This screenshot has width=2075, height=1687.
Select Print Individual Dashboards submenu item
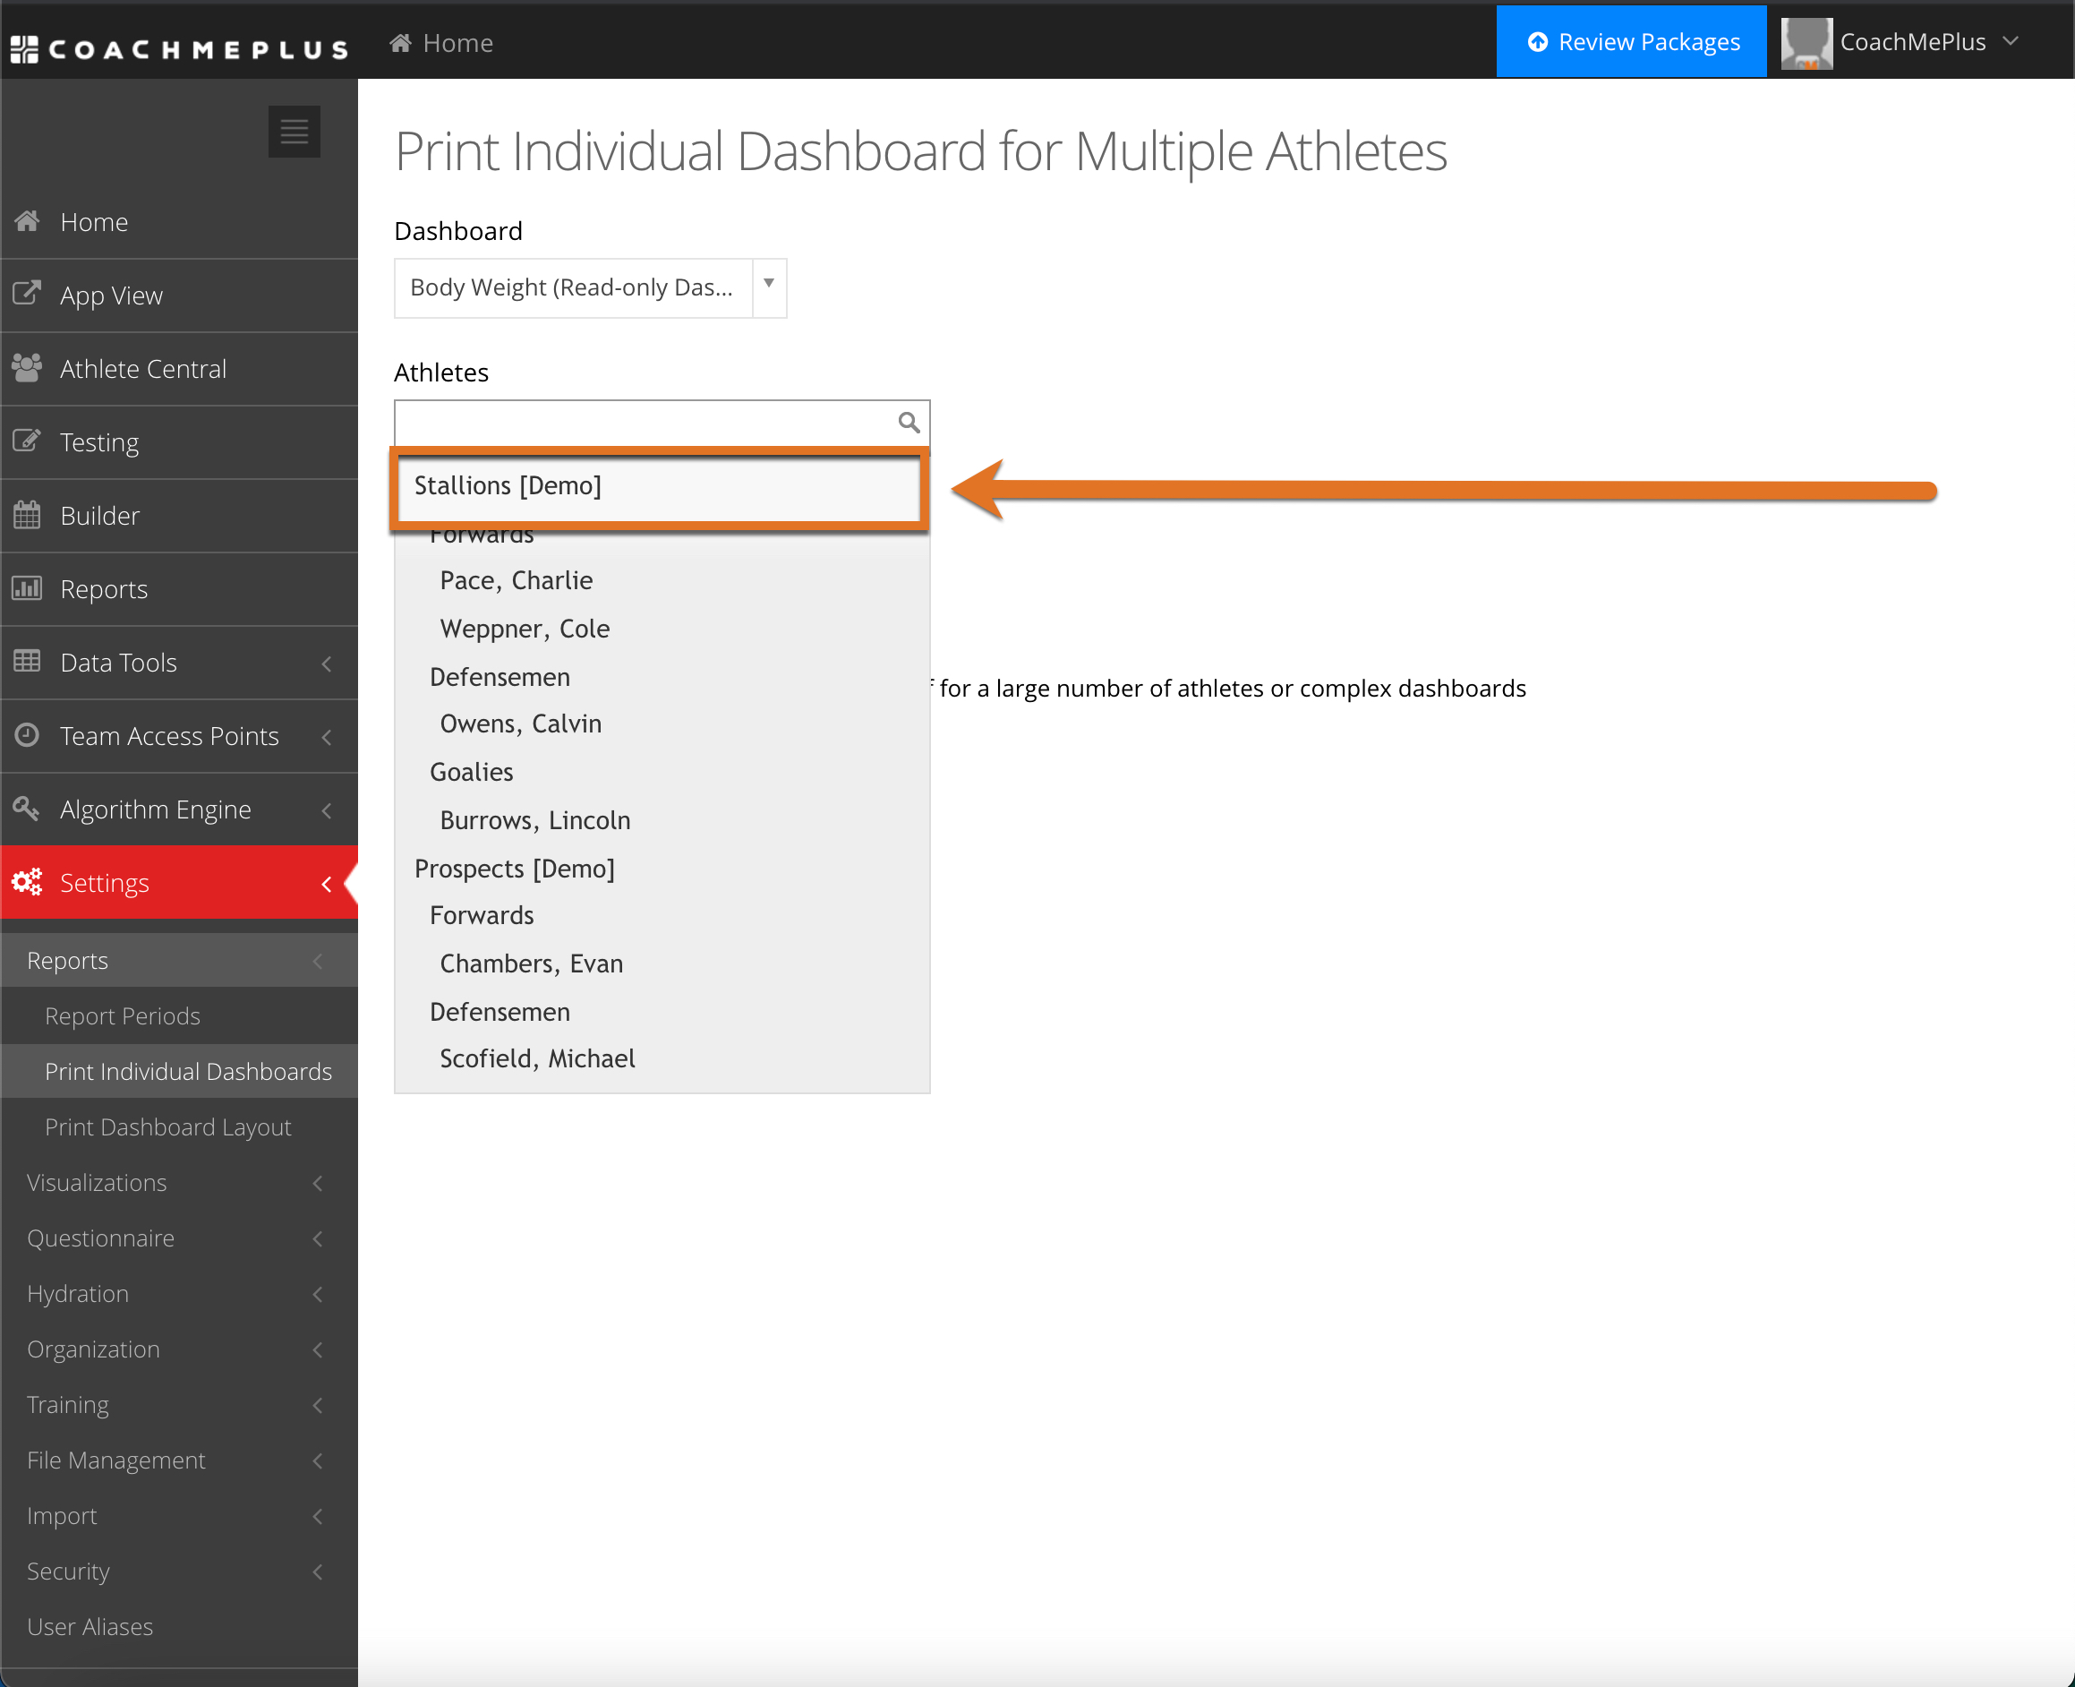[x=179, y=1071]
